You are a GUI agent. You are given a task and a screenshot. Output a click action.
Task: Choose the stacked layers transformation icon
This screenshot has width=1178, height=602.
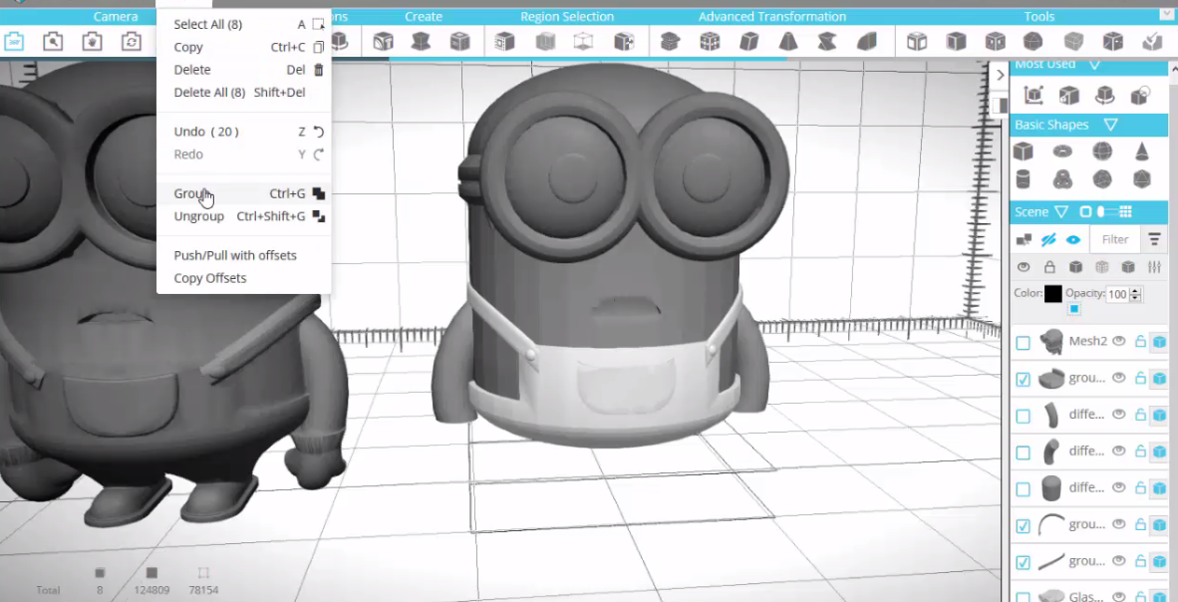coord(670,41)
